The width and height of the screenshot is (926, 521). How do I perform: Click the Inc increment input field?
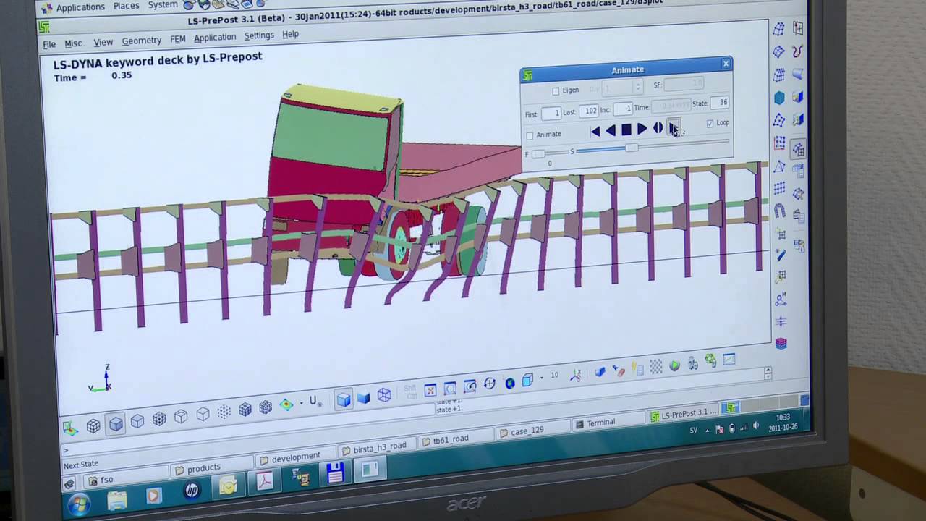click(622, 109)
